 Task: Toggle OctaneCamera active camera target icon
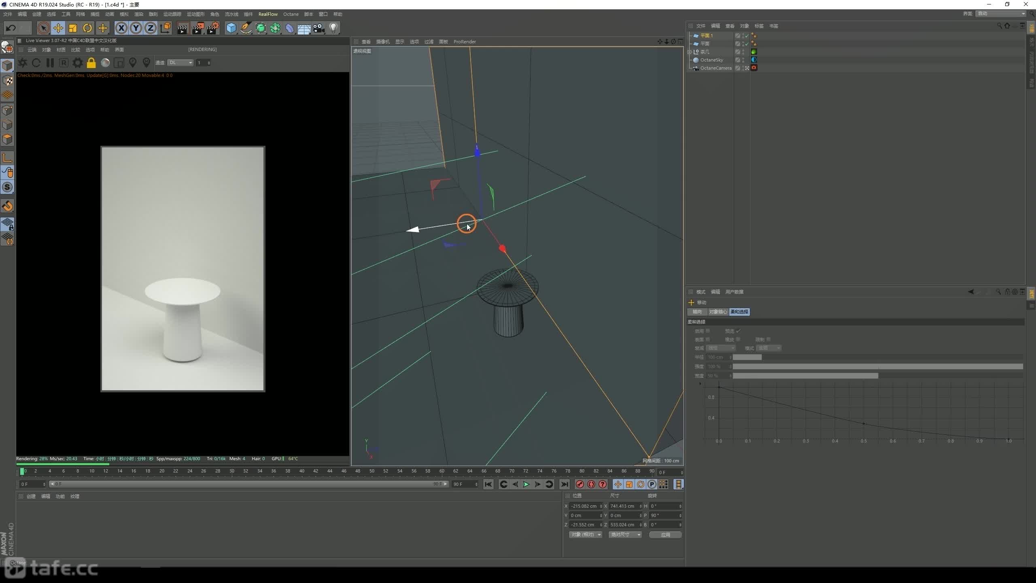[x=747, y=68]
